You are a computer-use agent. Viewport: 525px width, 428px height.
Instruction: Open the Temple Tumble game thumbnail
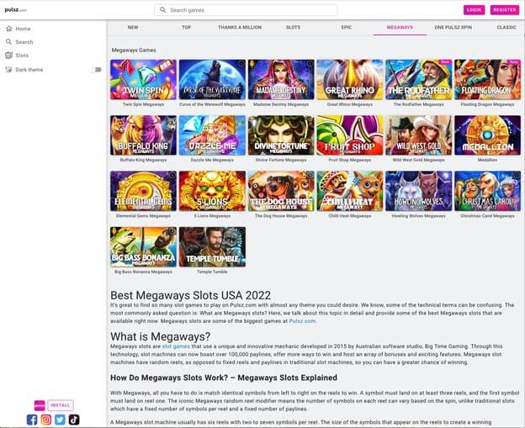click(x=212, y=247)
